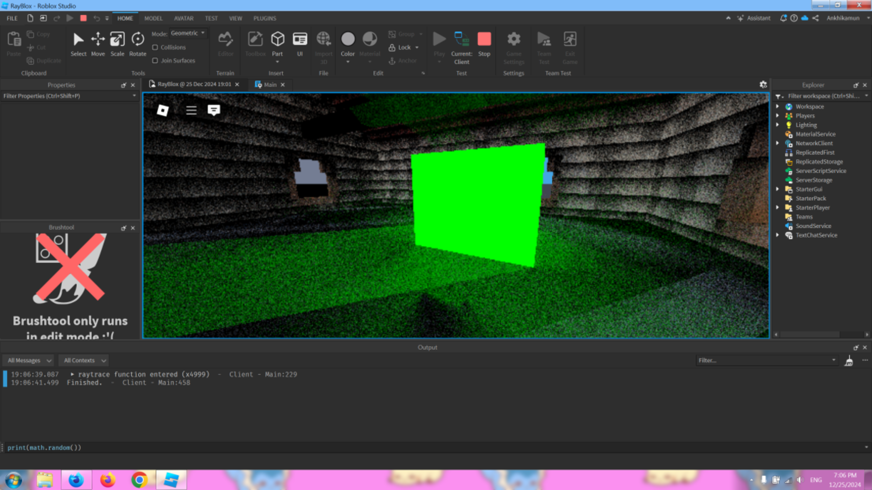The width and height of the screenshot is (872, 490).
Task: Open the in-game chat icon
Action: tap(213, 110)
